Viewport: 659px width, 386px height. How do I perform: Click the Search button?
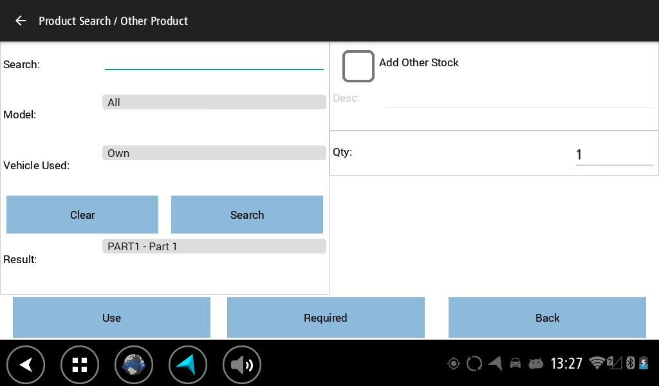coord(247,215)
